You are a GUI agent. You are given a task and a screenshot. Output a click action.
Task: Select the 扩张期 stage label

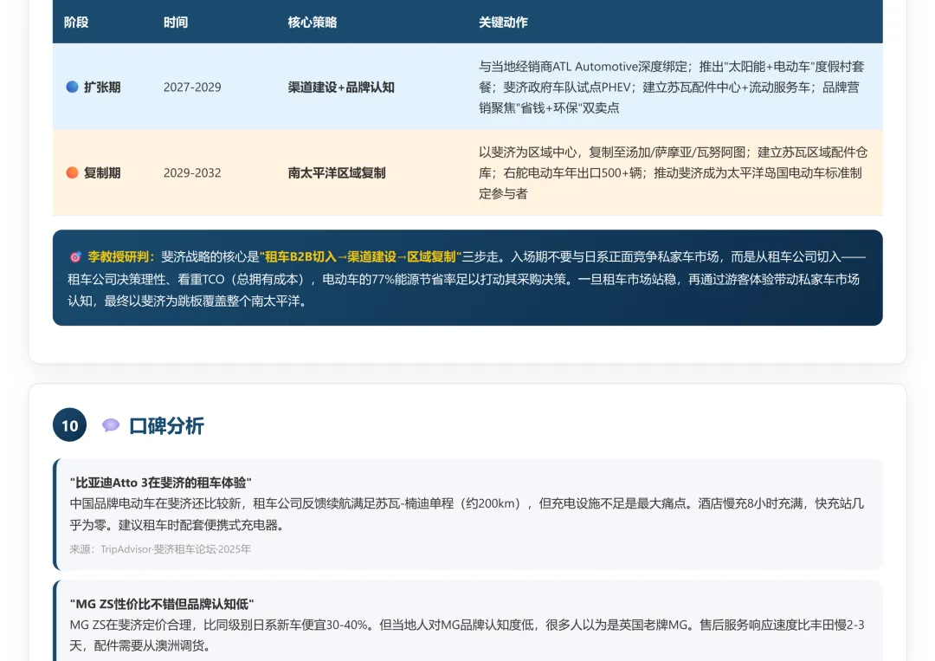pyautogui.click(x=102, y=87)
